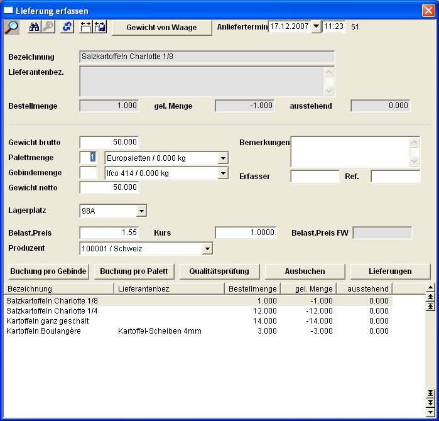Click the Palettmenge quantity field
Viewport: 439px width, 421px height.
point(89,157)
